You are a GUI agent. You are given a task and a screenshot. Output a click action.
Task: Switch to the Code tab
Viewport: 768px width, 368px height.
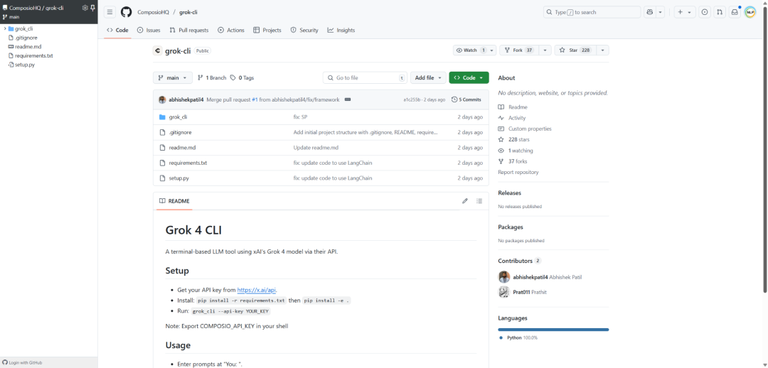coord(117,31)
